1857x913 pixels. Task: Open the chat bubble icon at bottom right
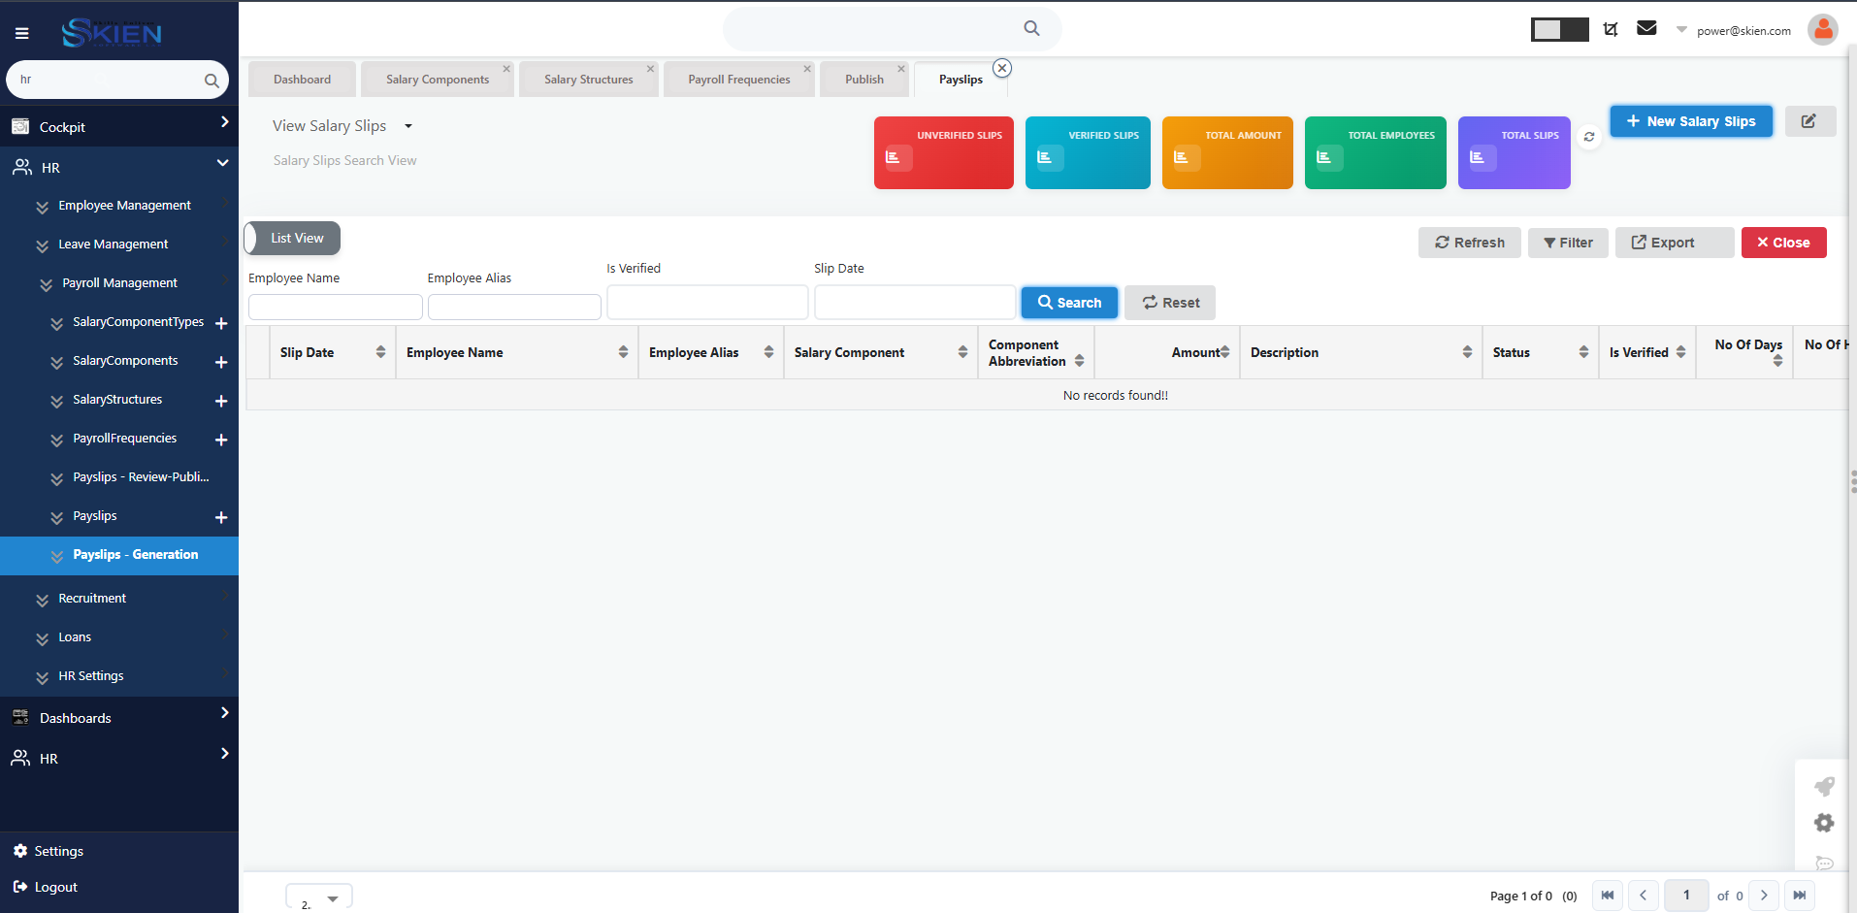pos(1825,863)
